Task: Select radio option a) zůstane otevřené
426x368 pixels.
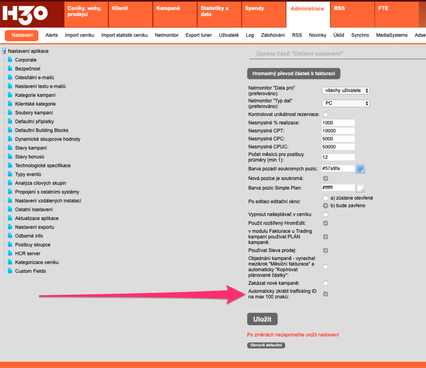Action: click(326, 198)
